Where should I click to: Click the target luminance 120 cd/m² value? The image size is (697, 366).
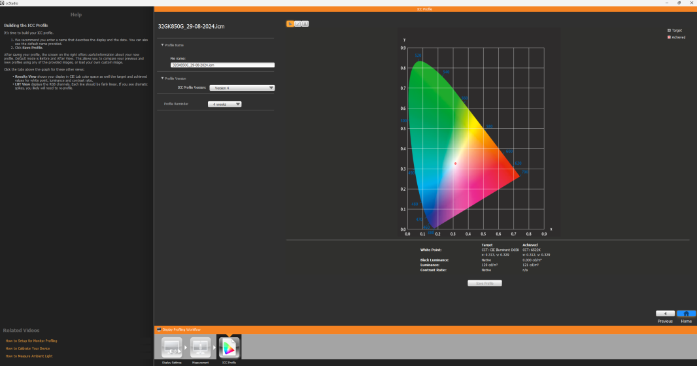point(490,265)
